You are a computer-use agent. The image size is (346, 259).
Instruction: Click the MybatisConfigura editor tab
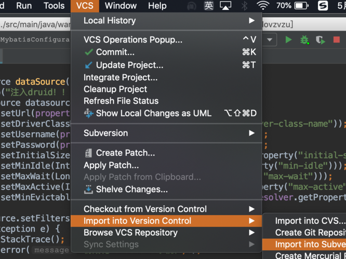[35, 39]
